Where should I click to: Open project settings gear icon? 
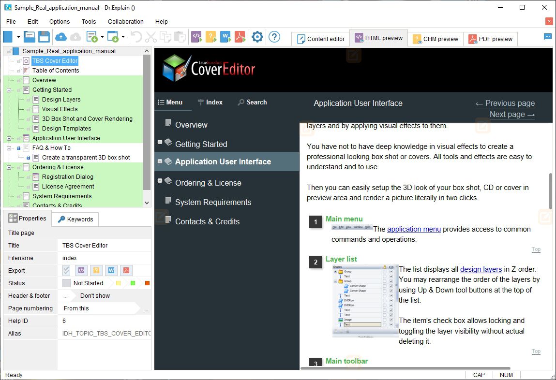(257, 37)
